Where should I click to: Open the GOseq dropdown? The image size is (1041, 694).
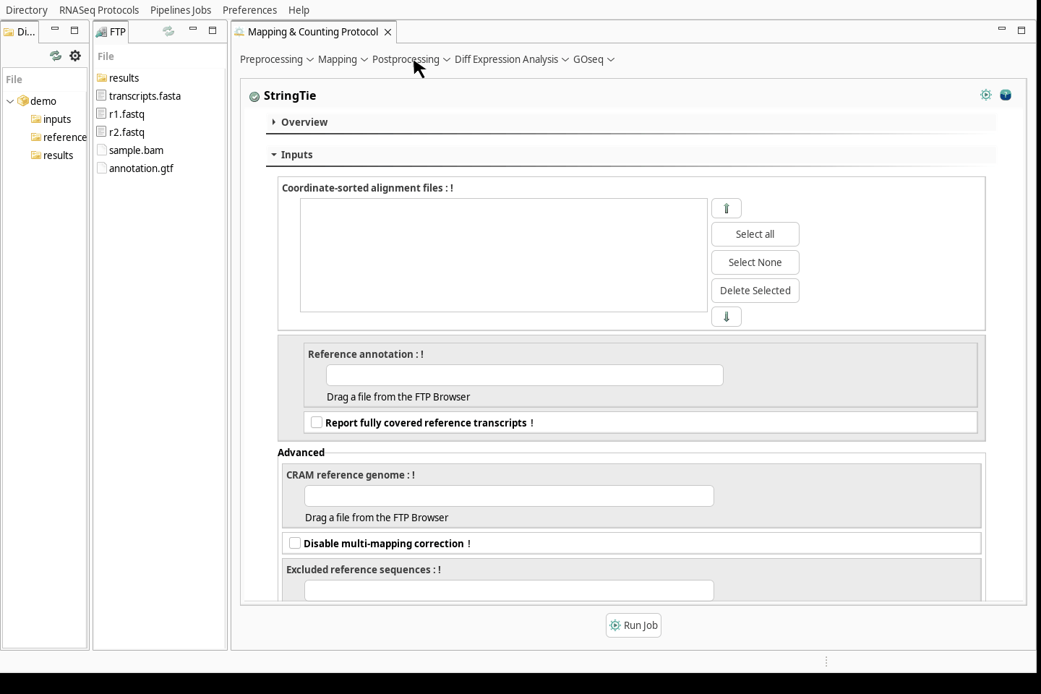click(x=594, y=59)
